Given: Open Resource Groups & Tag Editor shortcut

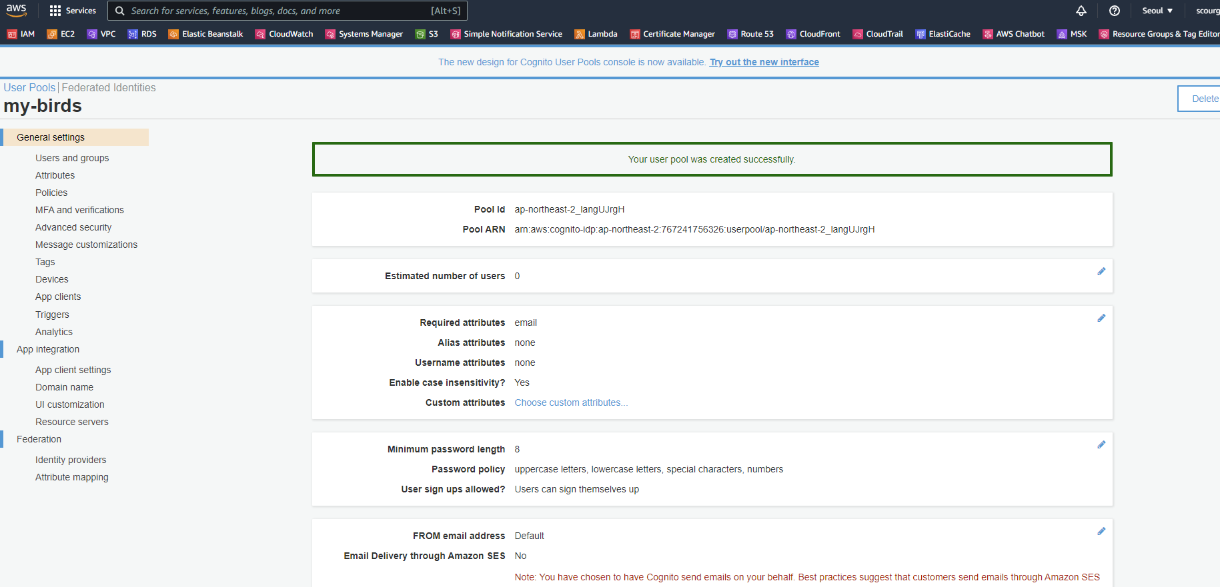Looking at the screenshot, I should 1159,34.
